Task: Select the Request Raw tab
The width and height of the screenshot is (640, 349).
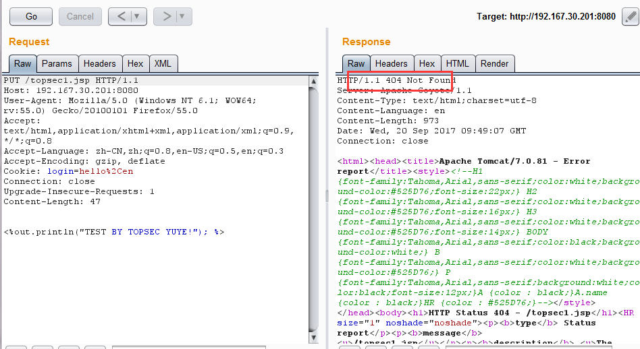Action: tap(22, 64)
